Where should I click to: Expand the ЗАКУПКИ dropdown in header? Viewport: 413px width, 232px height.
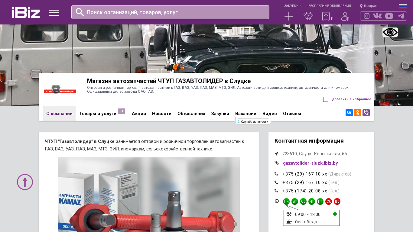point(293,6)
